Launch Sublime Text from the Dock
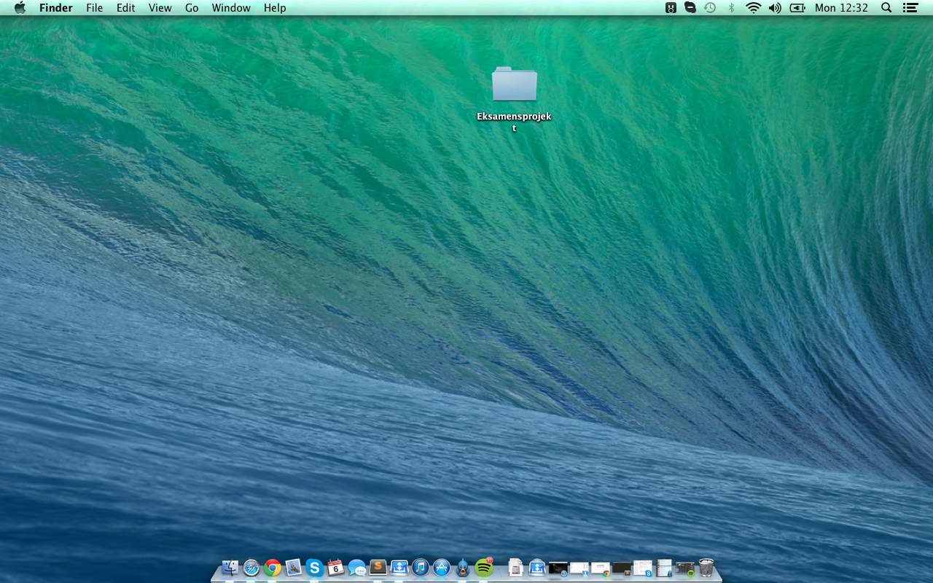 point(378,567)
